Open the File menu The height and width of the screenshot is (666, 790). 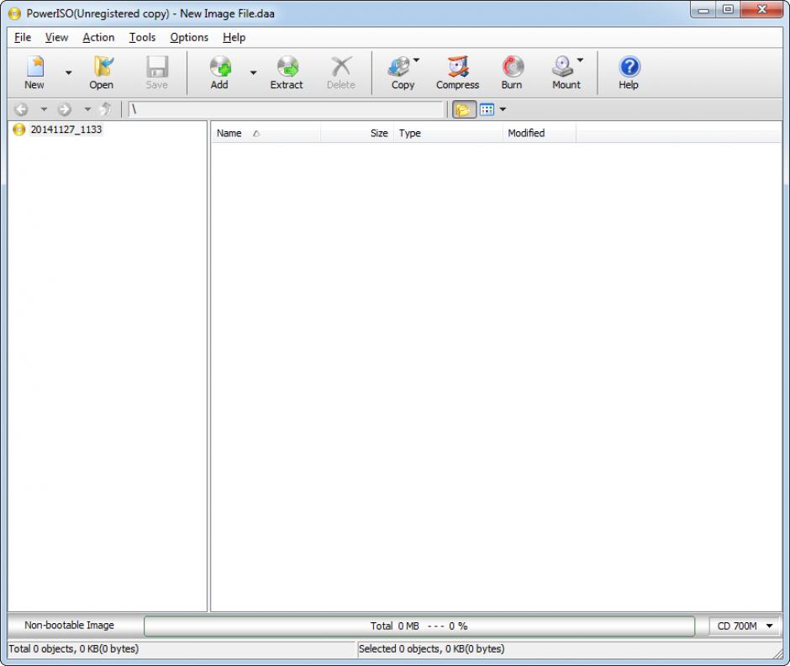[x=23, y=37]
